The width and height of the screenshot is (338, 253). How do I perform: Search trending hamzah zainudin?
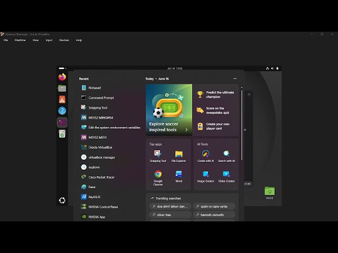(x=214, y=215)
